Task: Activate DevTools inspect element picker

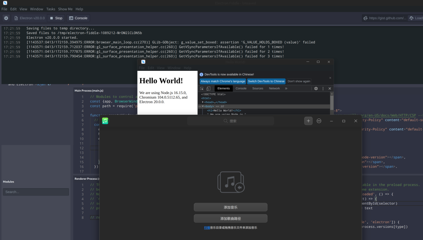Action: click(202, 88)
